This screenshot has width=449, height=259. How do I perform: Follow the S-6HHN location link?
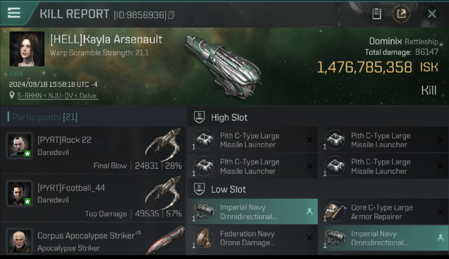[57, 96]
